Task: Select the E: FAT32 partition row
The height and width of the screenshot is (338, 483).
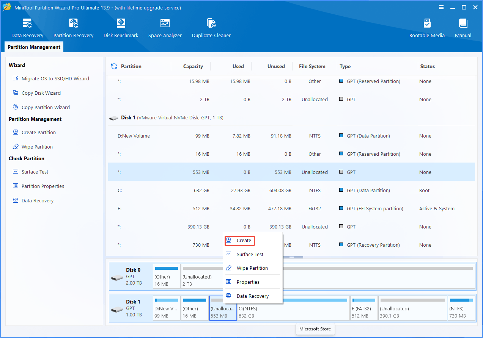Action: pyautogui.click(x=291, y=208)
